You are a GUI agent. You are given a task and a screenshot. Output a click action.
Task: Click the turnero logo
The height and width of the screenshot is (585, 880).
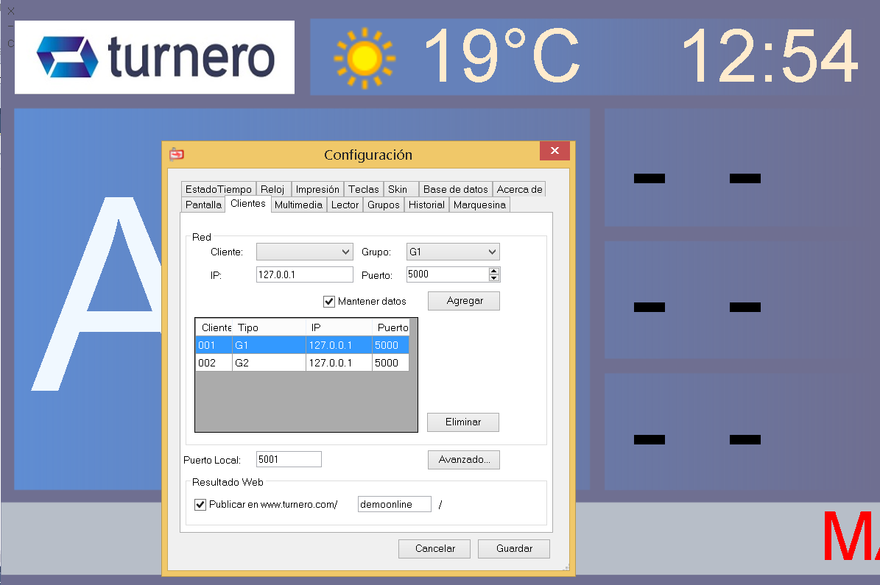tap(155, 57)
